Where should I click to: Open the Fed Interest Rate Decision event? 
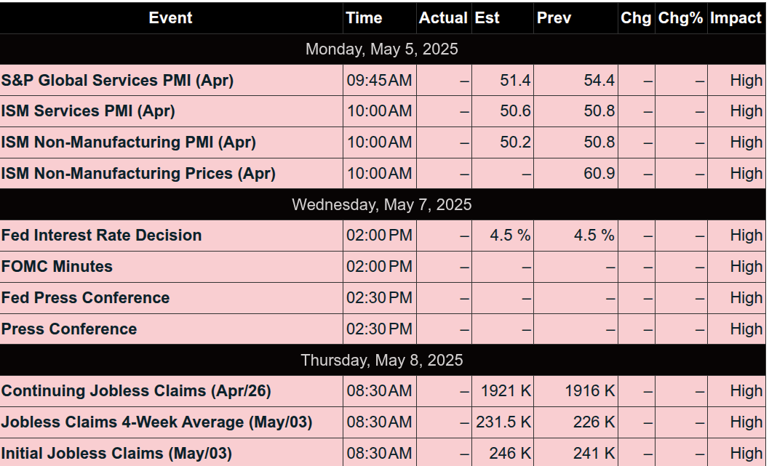pyautogui.click(x=102, y=236)
